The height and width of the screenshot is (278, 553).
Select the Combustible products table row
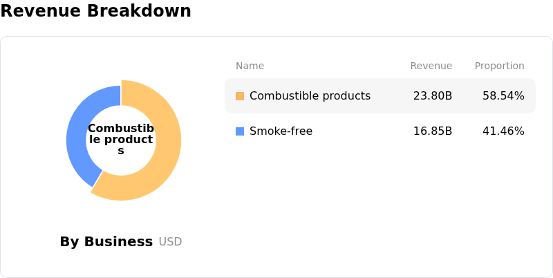coord(380,96)
